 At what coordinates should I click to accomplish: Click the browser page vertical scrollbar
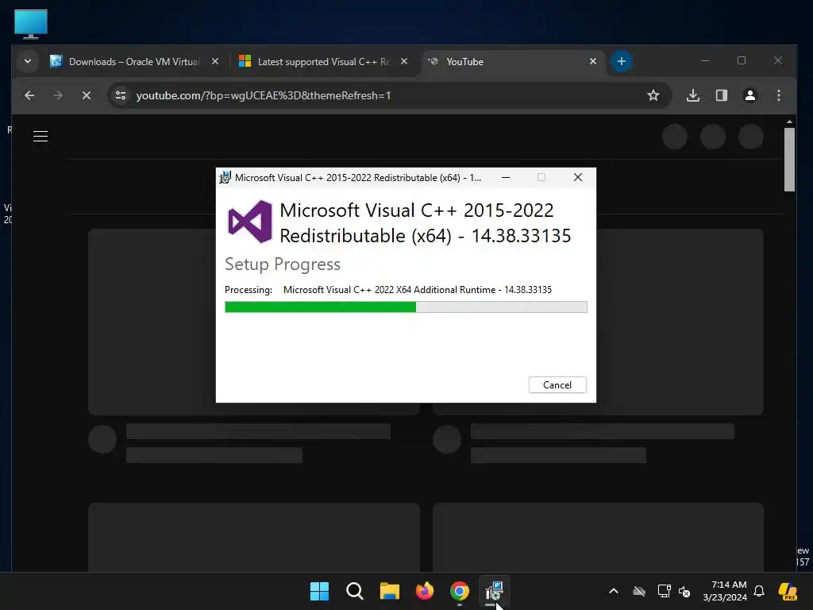(x=790, y=160)
